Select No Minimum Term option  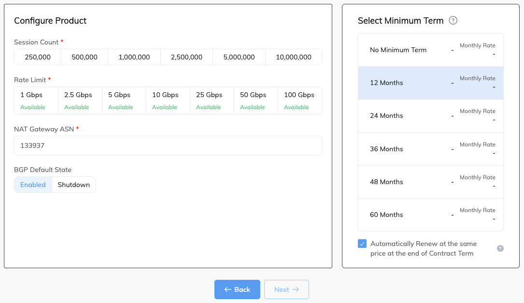[430, 50]
